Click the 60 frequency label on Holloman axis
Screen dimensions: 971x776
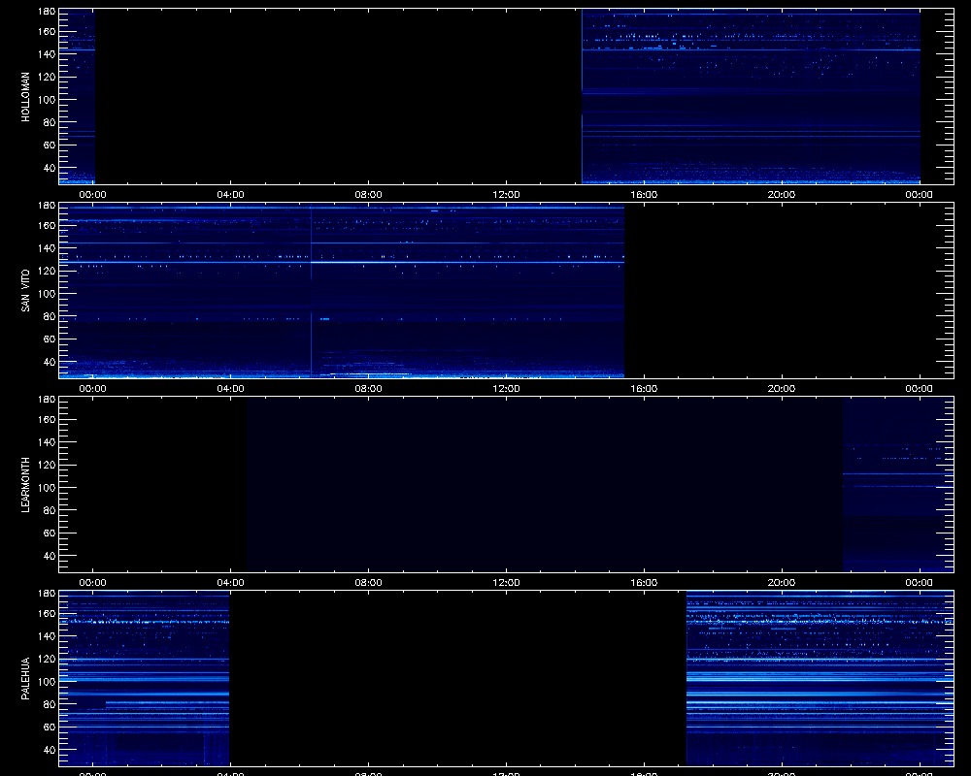pyautogui.click(x=50, y=145)
